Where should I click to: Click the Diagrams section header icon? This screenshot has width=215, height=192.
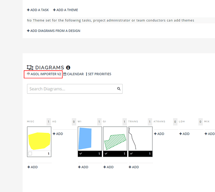(x=30, y=68)
